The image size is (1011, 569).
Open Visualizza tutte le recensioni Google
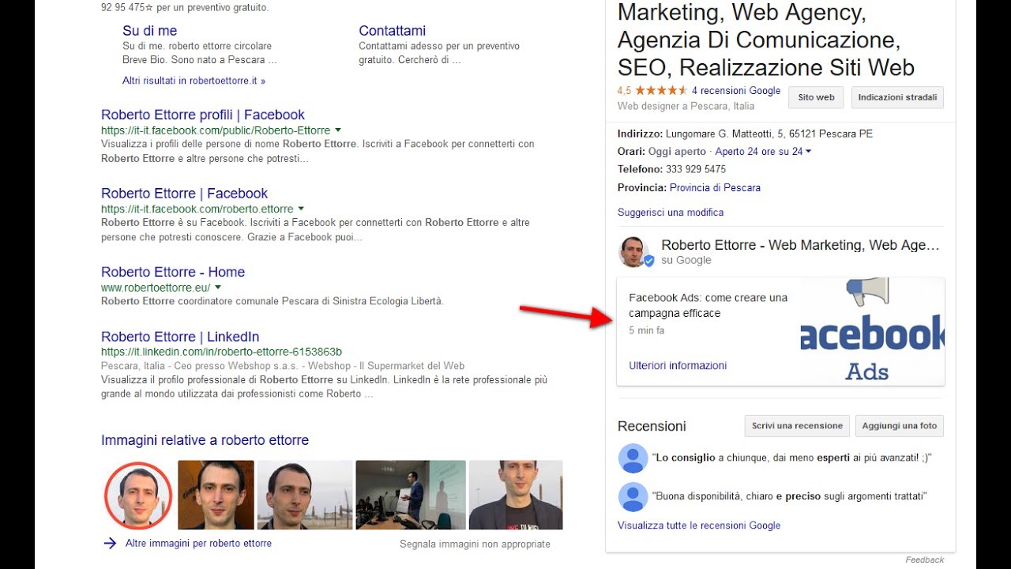[x=699, y=526]
